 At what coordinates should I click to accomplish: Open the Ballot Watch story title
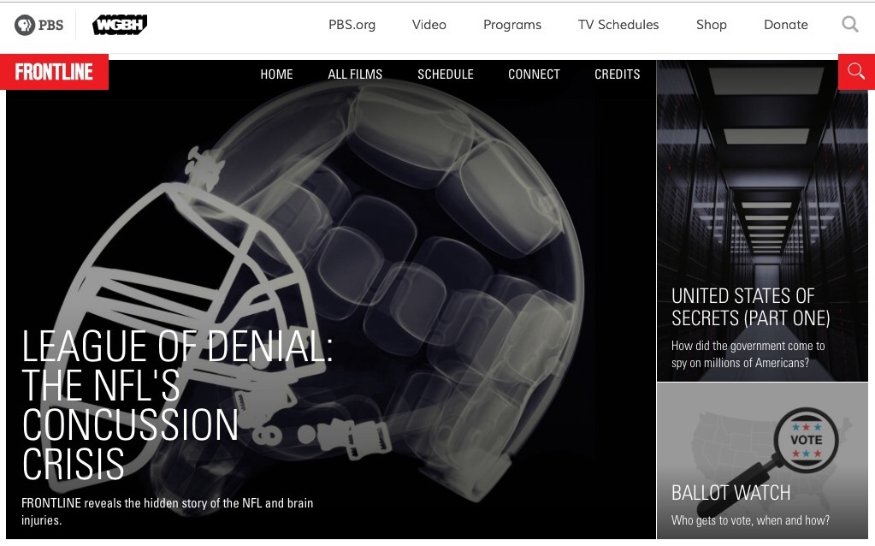[x=730, y=493]
